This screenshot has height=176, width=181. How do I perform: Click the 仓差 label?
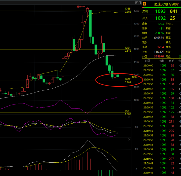coord(168,52)
